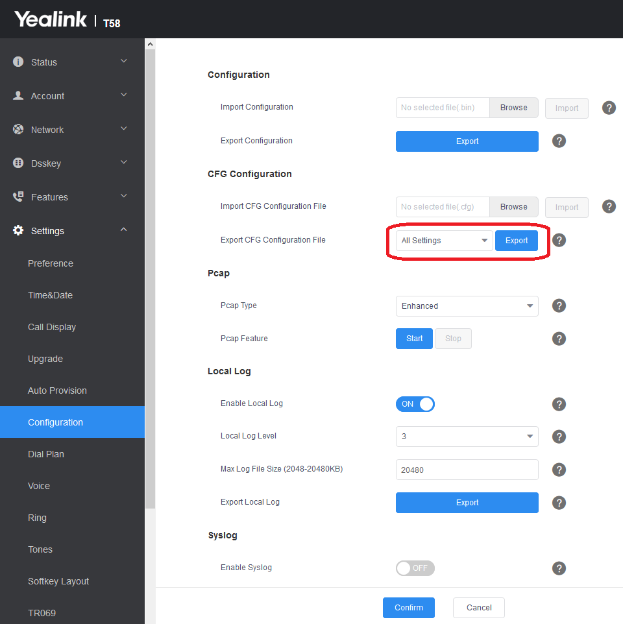The image size is (623, 624).
Task: Browse for a .bin configuration file
Action: (x=513, y=108)
